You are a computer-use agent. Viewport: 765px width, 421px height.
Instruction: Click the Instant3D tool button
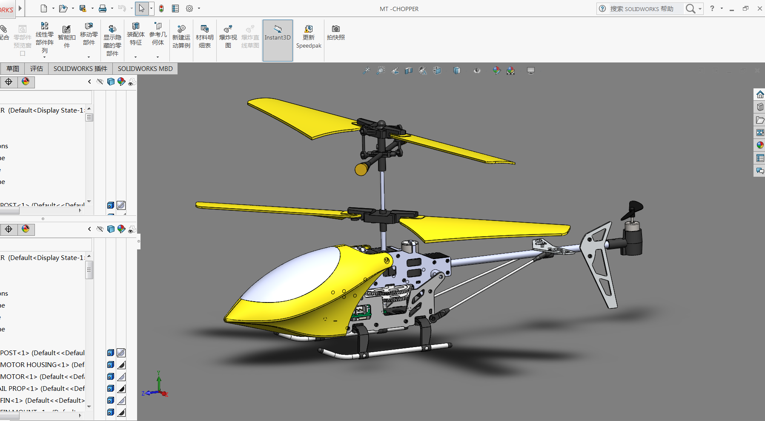(278, 33)
